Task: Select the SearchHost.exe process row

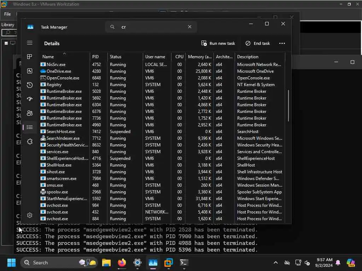Action: point(162,131)
